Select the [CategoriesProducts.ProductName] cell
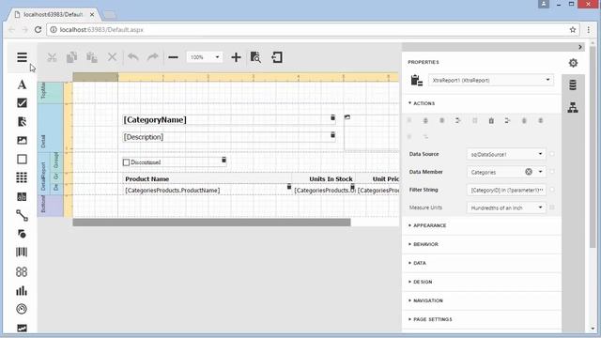601x338 pixels. (x=207, y=190)
